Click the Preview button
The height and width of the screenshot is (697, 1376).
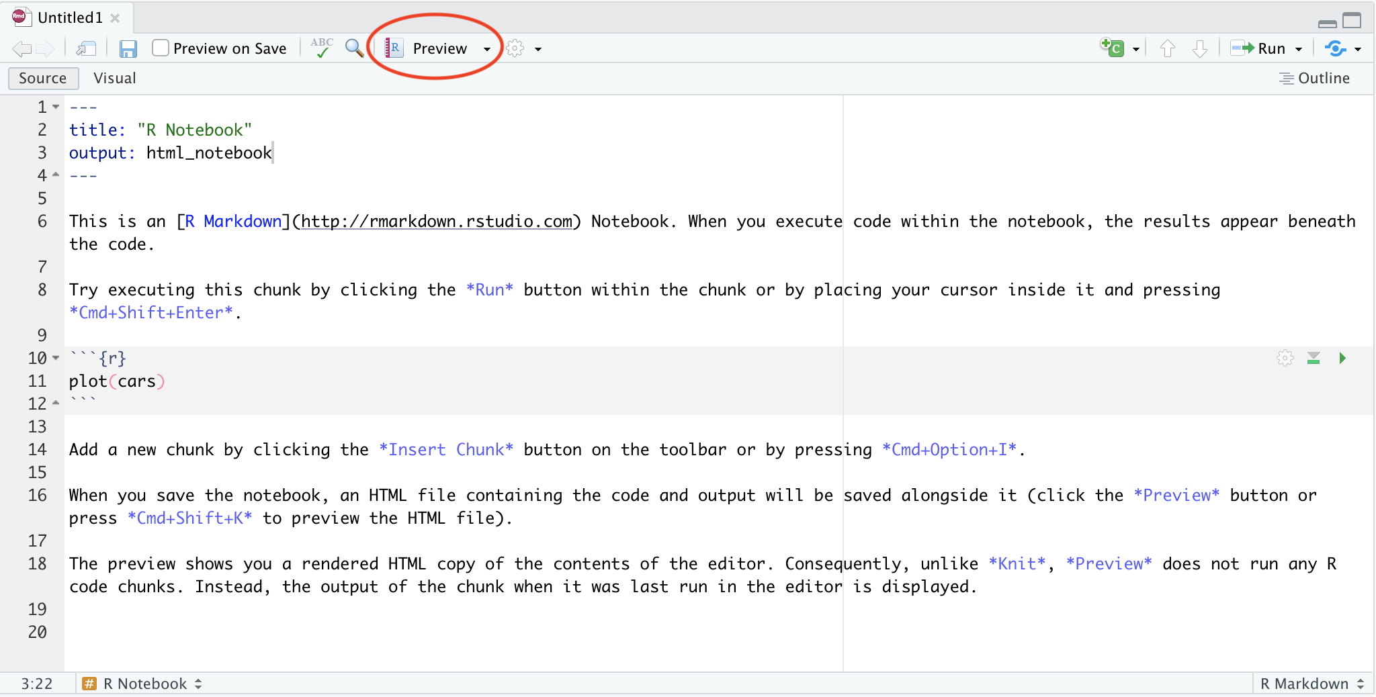pyautogui.click(x=430, y=48)
